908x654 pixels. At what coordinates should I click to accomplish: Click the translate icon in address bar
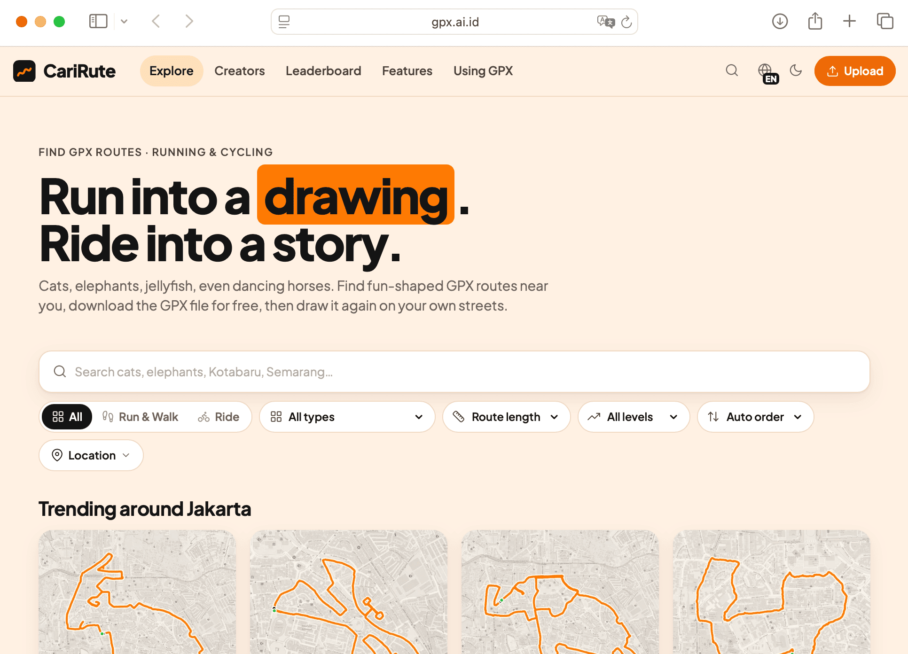(x=606, y=22)
